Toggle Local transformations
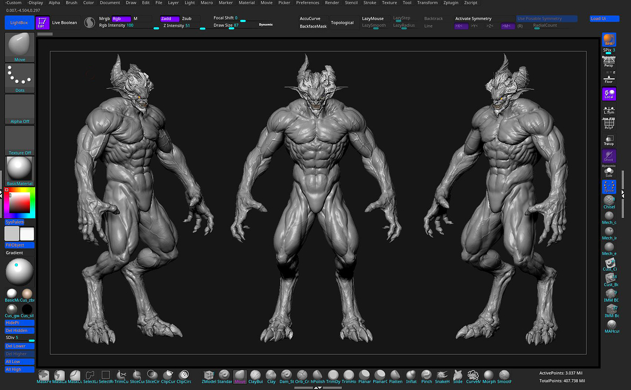The height and width of the screenshot is (390, 631). point(609,94)
